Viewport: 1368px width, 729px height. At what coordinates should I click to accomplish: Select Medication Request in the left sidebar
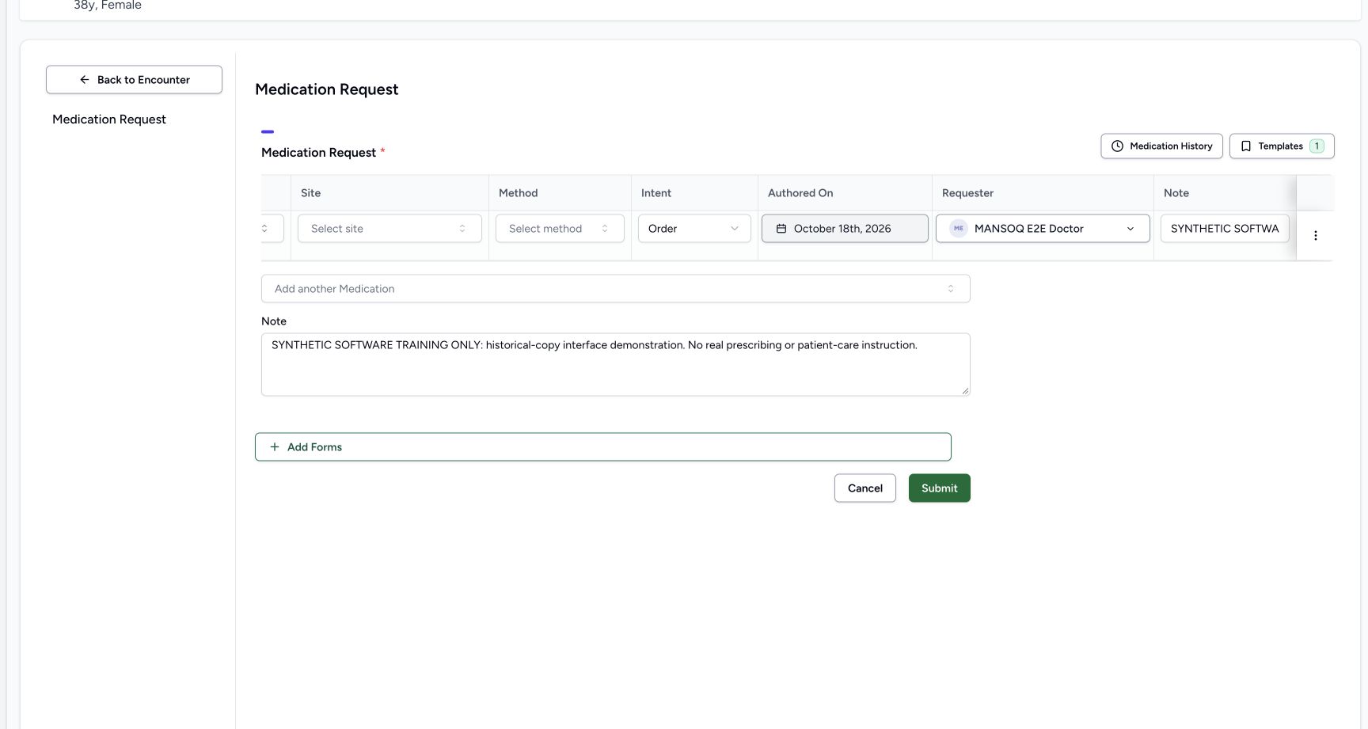109,120
